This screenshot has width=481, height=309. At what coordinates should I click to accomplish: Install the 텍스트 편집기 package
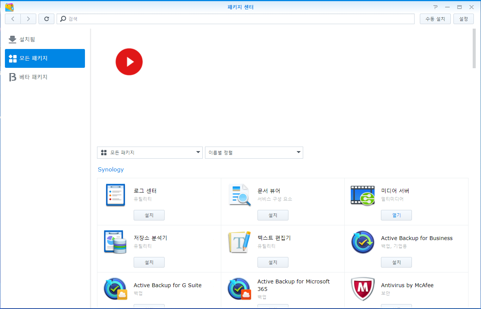coord(273,262)
